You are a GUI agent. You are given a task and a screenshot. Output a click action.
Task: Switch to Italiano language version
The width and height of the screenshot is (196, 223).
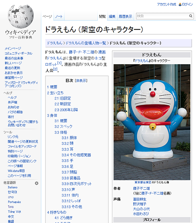[x=13, y=187]
